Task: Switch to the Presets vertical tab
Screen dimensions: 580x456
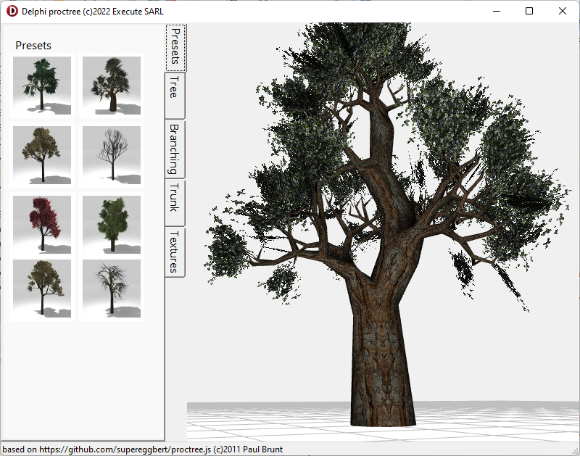Action: tap(175, 47)
